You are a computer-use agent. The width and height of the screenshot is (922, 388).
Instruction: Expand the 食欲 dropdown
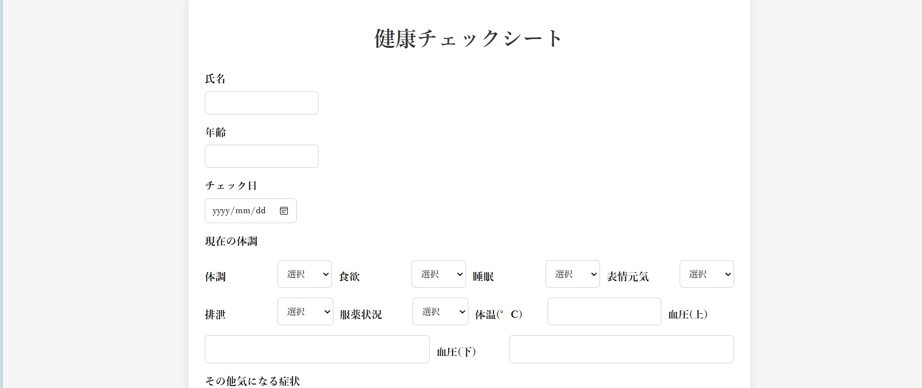point(438,274)
